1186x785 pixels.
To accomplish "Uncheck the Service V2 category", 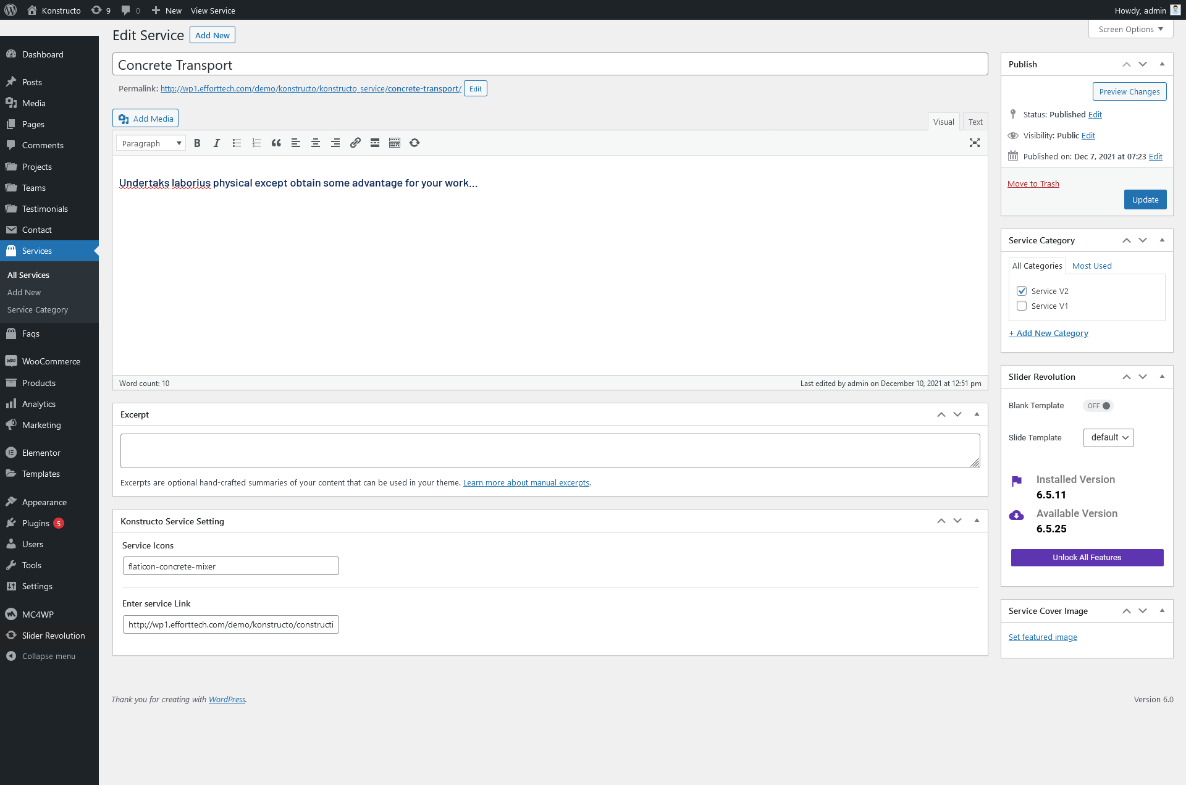I will [1022, 291].
